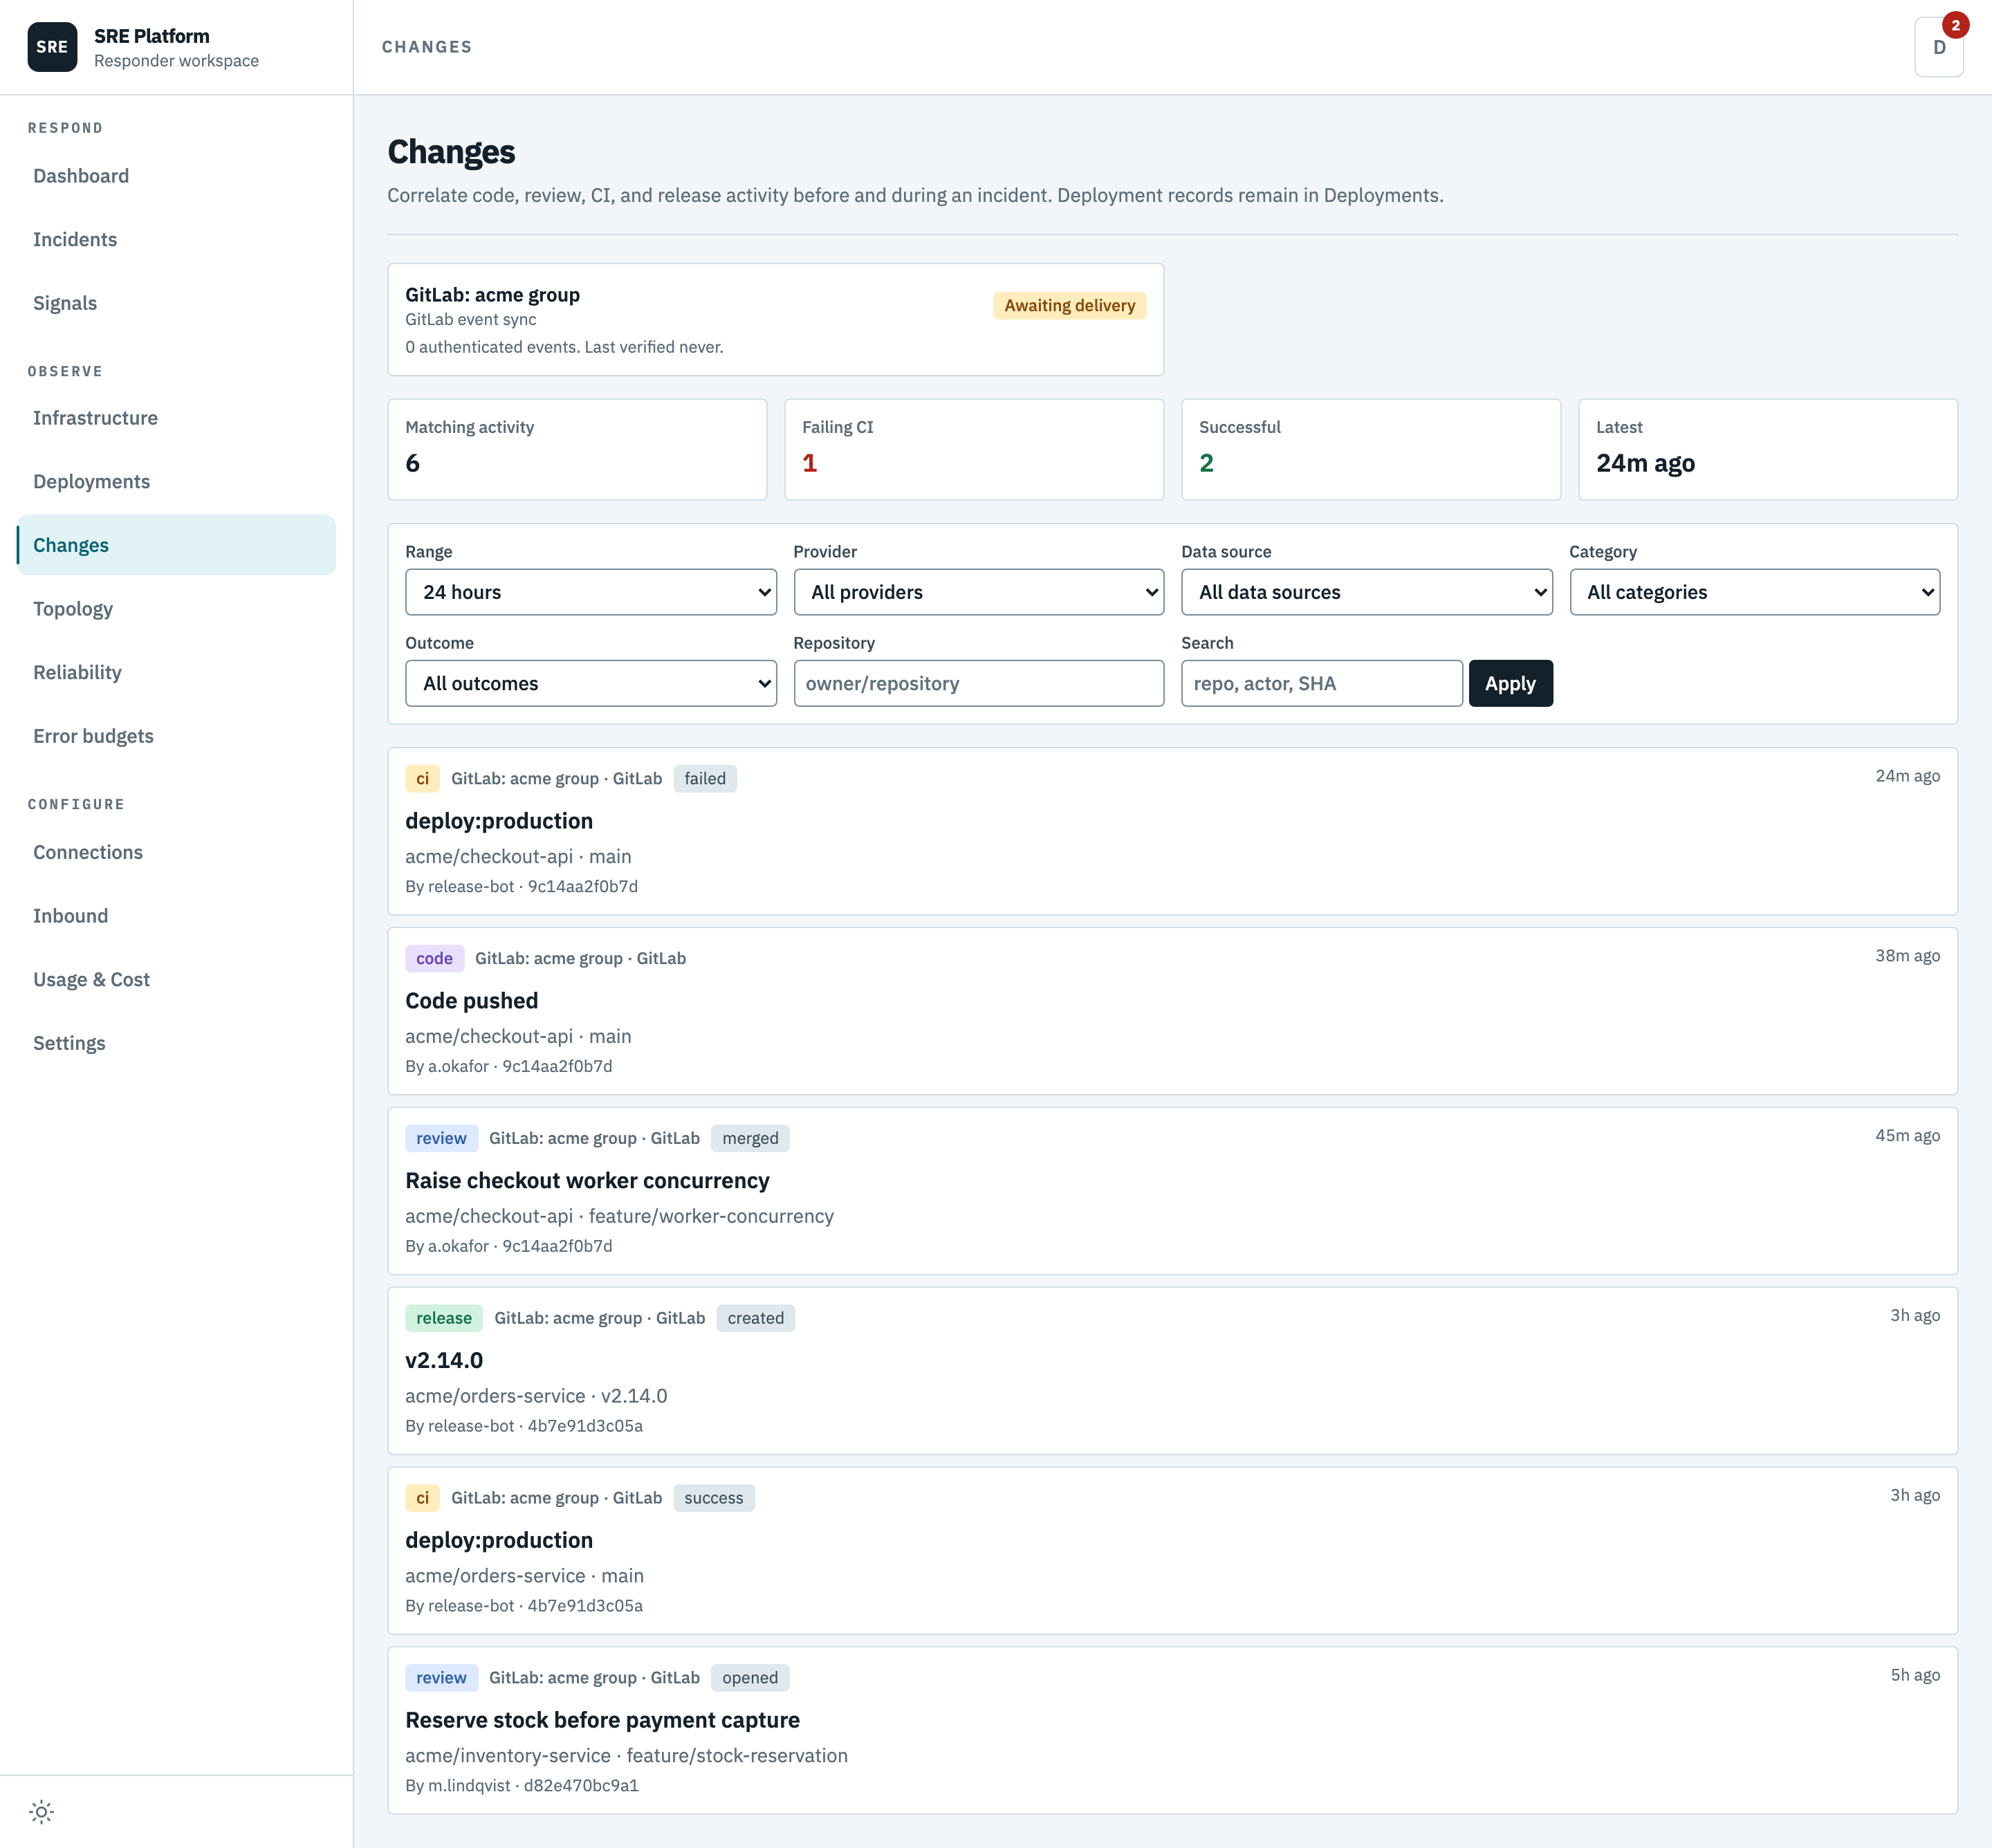Click acme/inventory-service · feature/stock-reservation text
Image resolution: width=1992 pixels, height=1848 pixels.
pos(626,1757)
